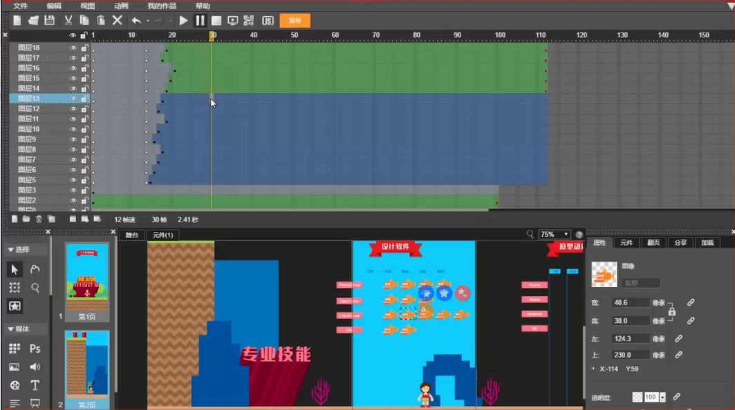The width and height of the screenshot is (735, 410).
Task: Toggle all layers visibility eye in header
Action: pos(73,35)
